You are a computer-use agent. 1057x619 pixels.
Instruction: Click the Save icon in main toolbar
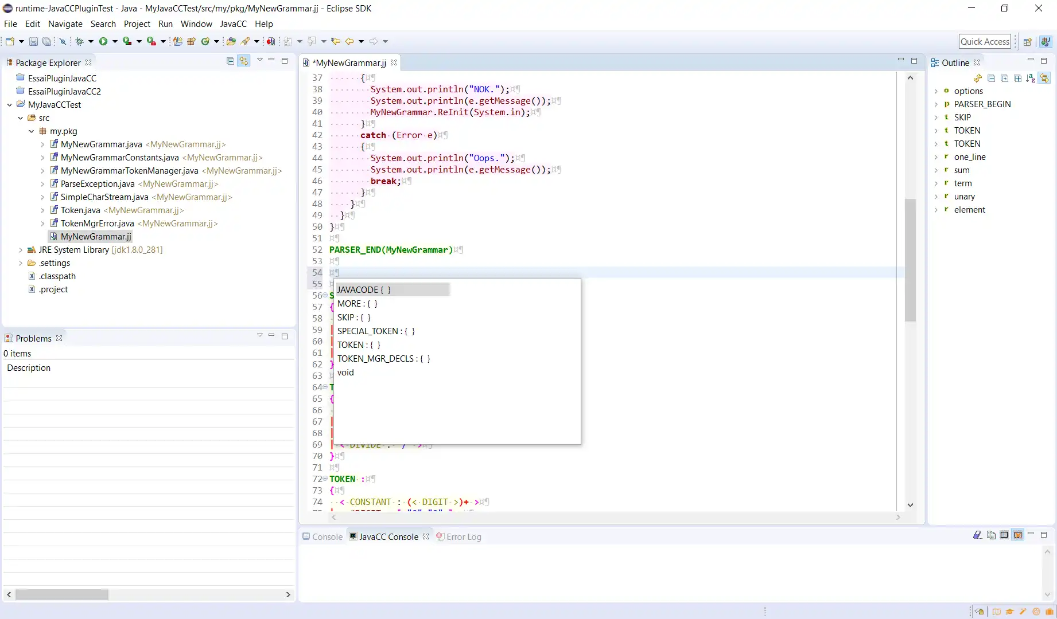pyautogui.click(x=33, y=41)
